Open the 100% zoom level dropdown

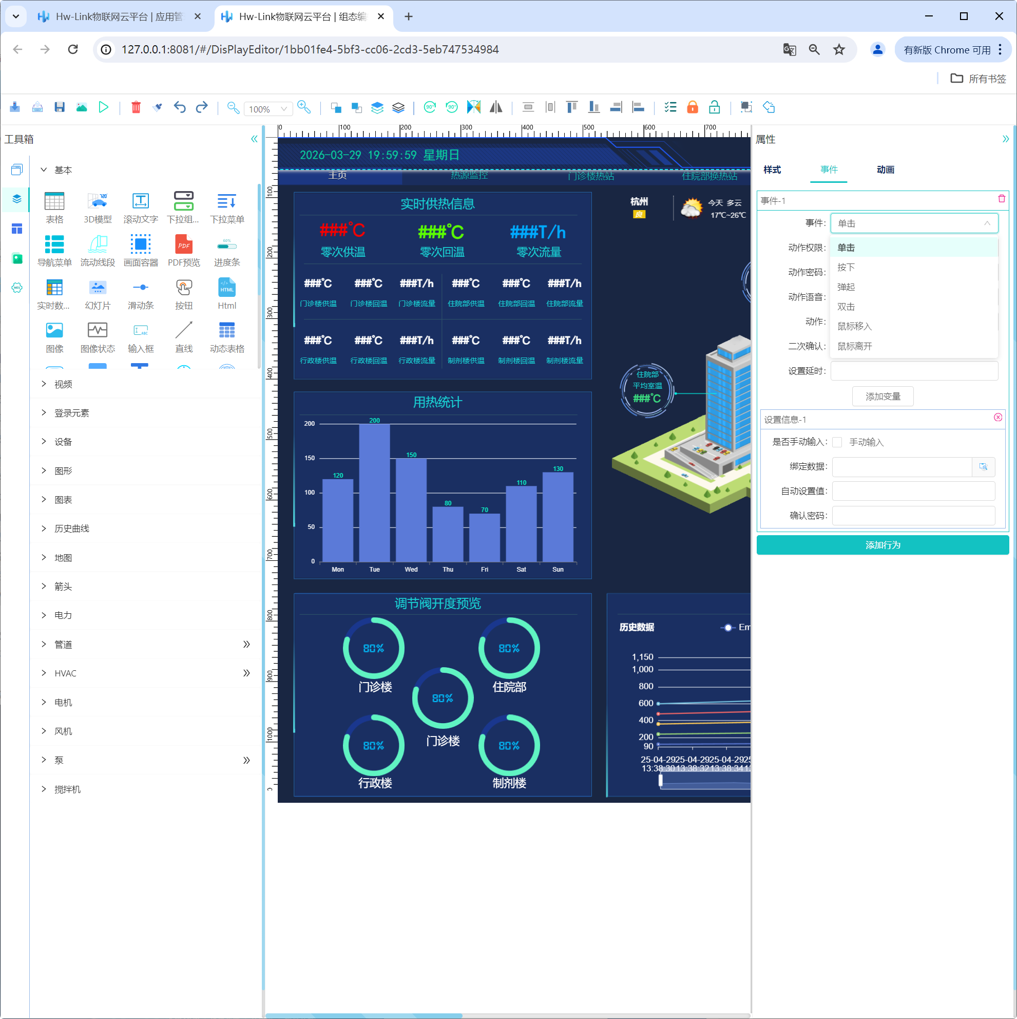click(268, 109)
